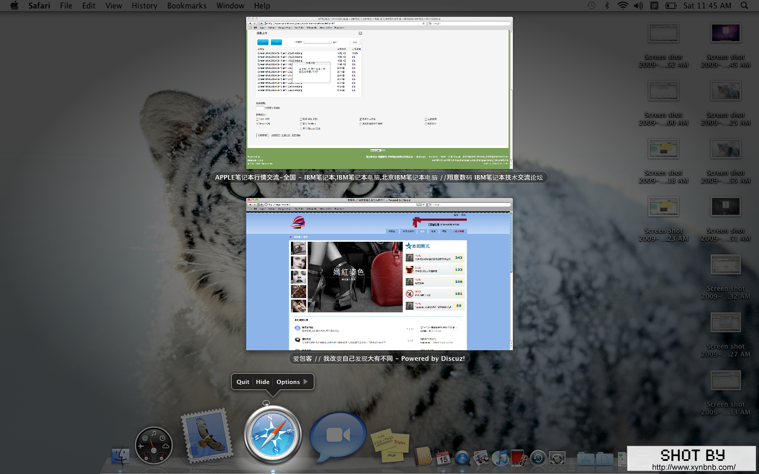Open the Window menu

(230, 6)
